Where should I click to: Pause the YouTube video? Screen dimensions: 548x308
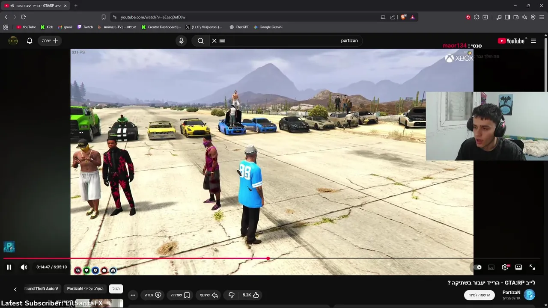(9, 267)
